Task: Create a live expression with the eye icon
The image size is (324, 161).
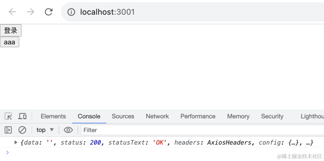Action: (68, 130)
